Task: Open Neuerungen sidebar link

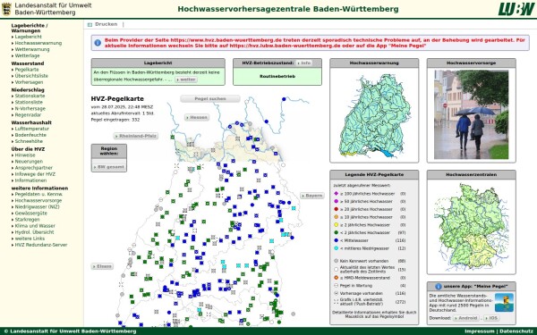Action: 29,162
